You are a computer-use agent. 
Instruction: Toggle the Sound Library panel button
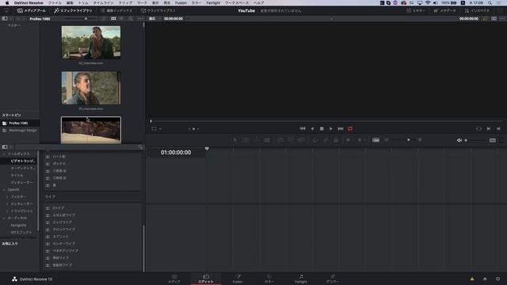tap(158, 10)
